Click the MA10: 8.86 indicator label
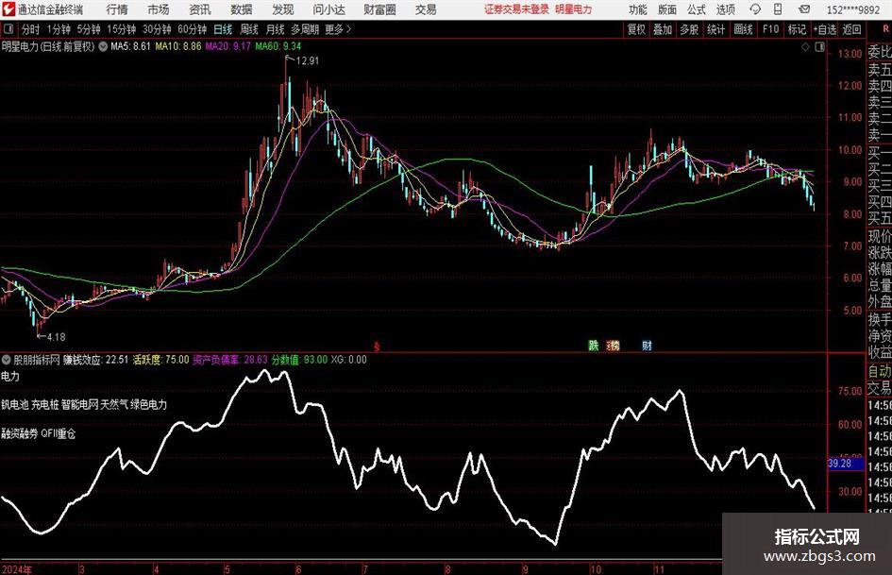 pos(178,46)
